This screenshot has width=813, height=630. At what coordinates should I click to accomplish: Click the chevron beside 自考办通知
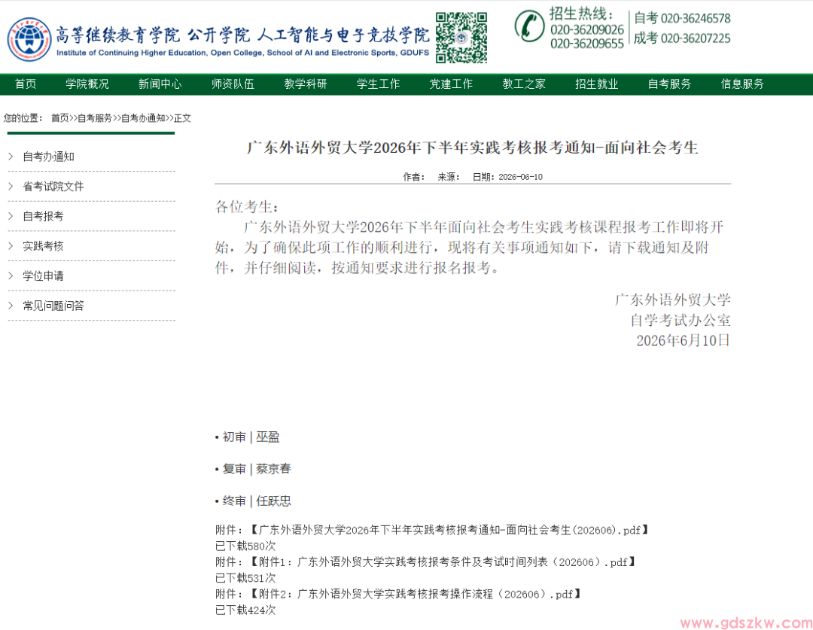[x=11, y=156]
